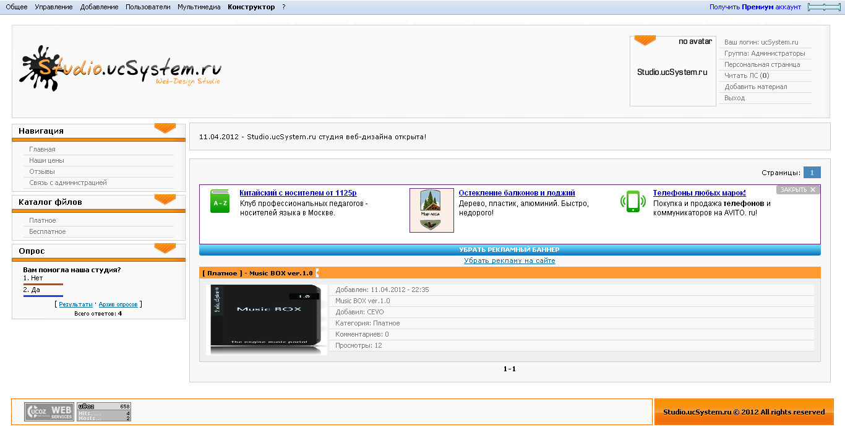
Task: Click the blue Да poll result bar
Action: [43, 296]
